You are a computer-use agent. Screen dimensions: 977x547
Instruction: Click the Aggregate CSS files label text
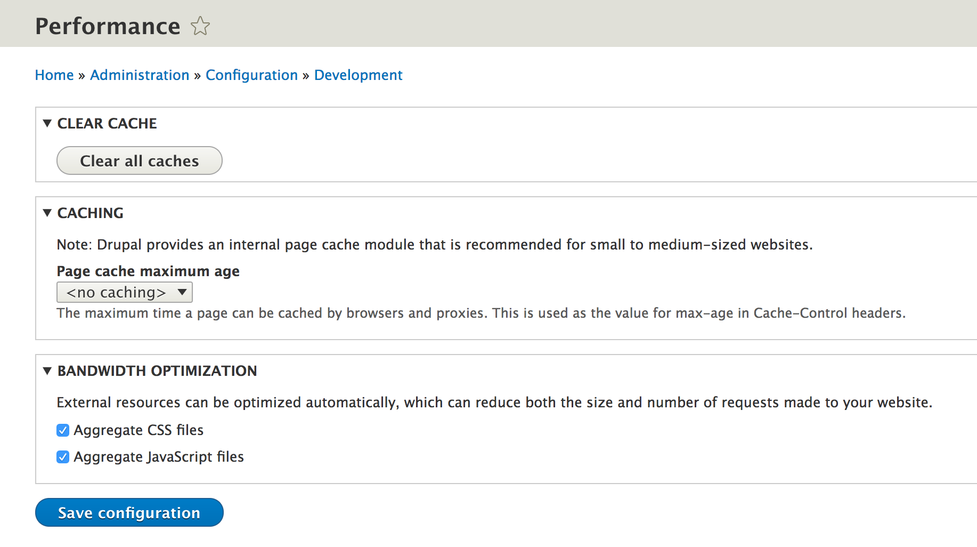[x=139, y=430]
